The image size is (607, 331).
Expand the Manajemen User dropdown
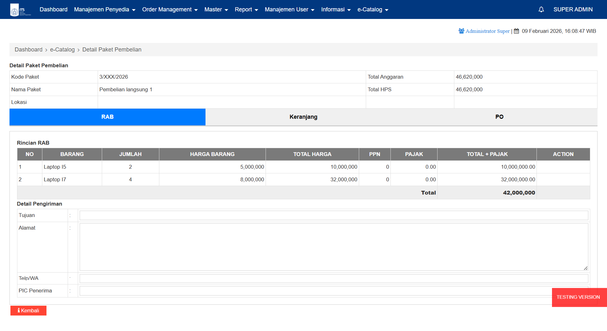pos(289,9)
